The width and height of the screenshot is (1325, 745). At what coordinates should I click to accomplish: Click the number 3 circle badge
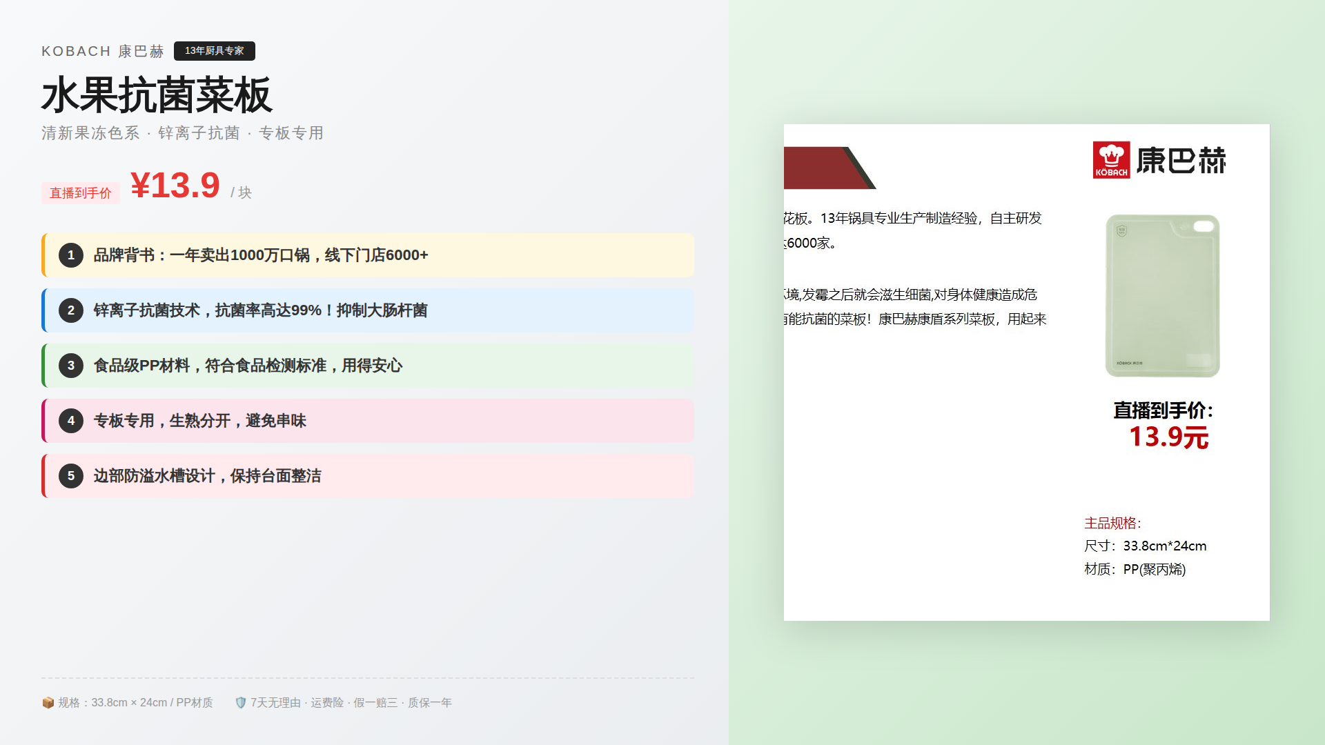pos(71,366)
